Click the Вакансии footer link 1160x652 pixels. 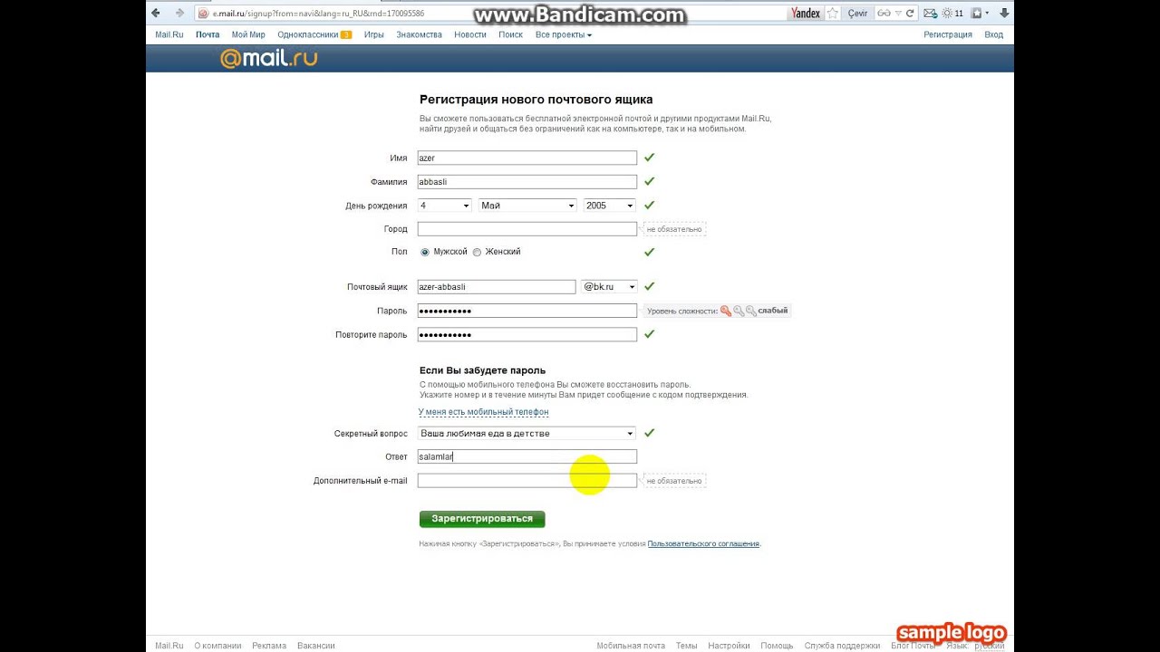pos(316,646)
